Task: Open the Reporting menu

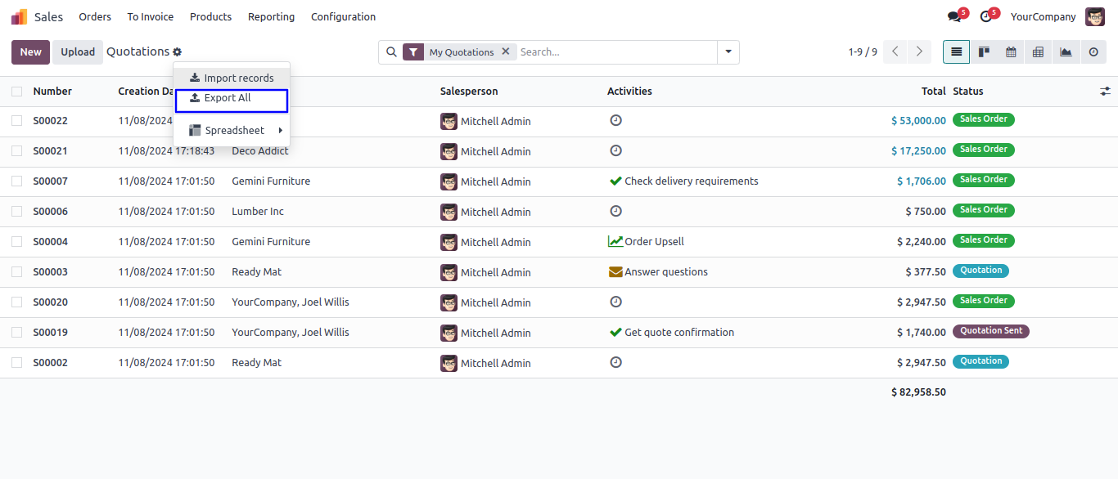Action: coord(271,17)
